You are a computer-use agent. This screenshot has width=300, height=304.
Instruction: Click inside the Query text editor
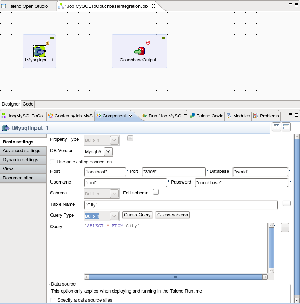(x=176, y=248)
